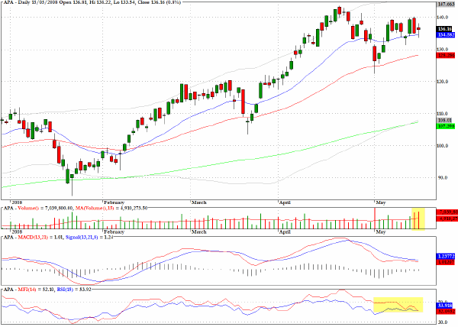
Task: Select the May label on price axis
Action: pos(381,202)
